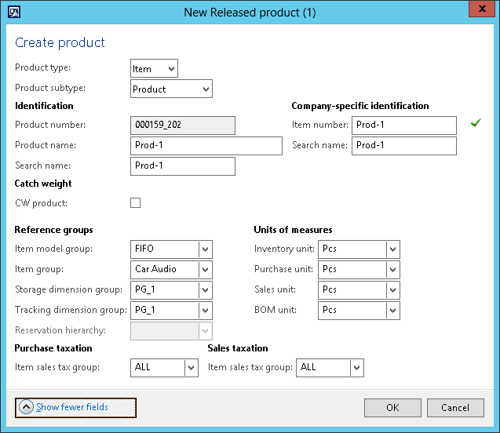Open the Product type dropdown
Image resolution: width=500 pixels, height=433 pixels.
tap(171, 69)
